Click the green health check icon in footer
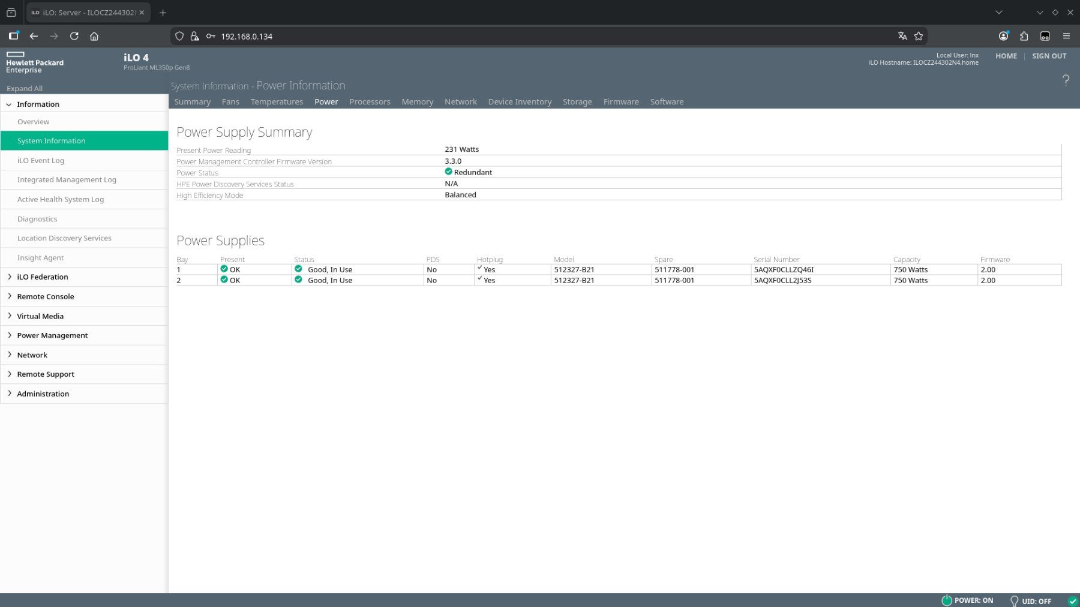 click(x=1072, y=601)
